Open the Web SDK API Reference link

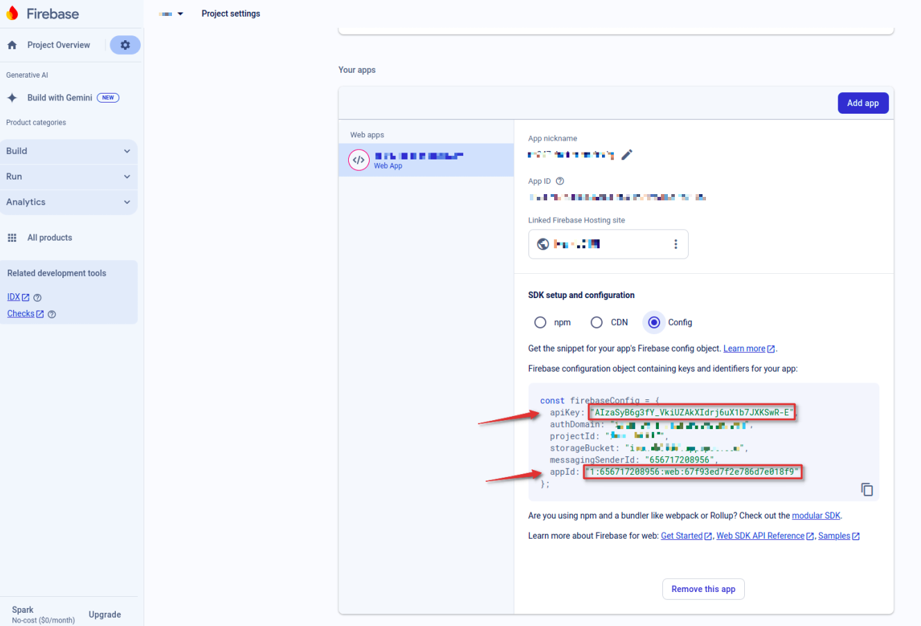[765, 536]
